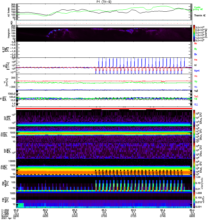
Task: Click the date label '2021 Apr 12'
Action: coord(8,218)
